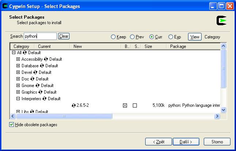Click cycle icon next to Accessibility category
The width and height of the screenshot is (236, 151).
46,59
